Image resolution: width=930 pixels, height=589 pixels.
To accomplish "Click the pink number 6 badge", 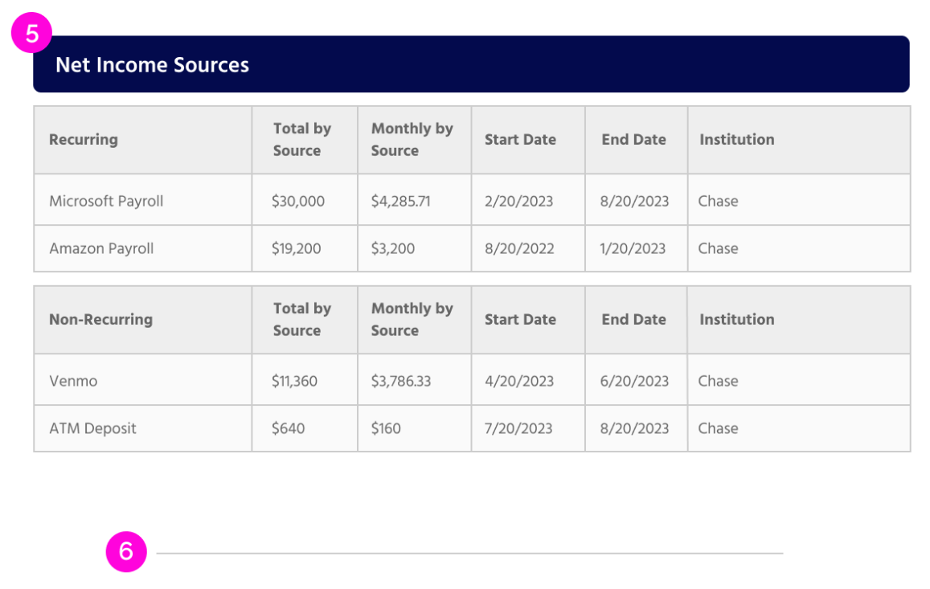I will (x=126, y=552).
